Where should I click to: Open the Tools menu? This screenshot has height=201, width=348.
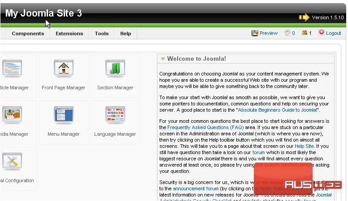pyautogui.click(x=102, y=33)
